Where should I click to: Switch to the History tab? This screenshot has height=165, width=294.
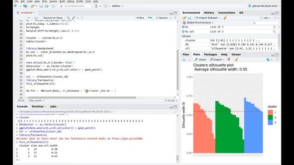(209, 12)
